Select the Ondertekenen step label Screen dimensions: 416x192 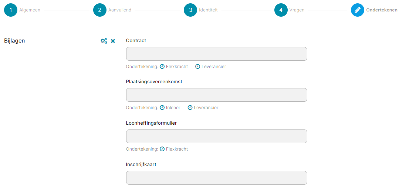pyautogui.click(x=382, y=10)
